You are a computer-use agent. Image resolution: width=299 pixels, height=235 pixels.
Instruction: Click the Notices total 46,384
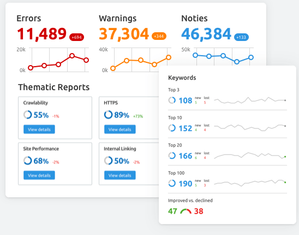click(206, 34)
